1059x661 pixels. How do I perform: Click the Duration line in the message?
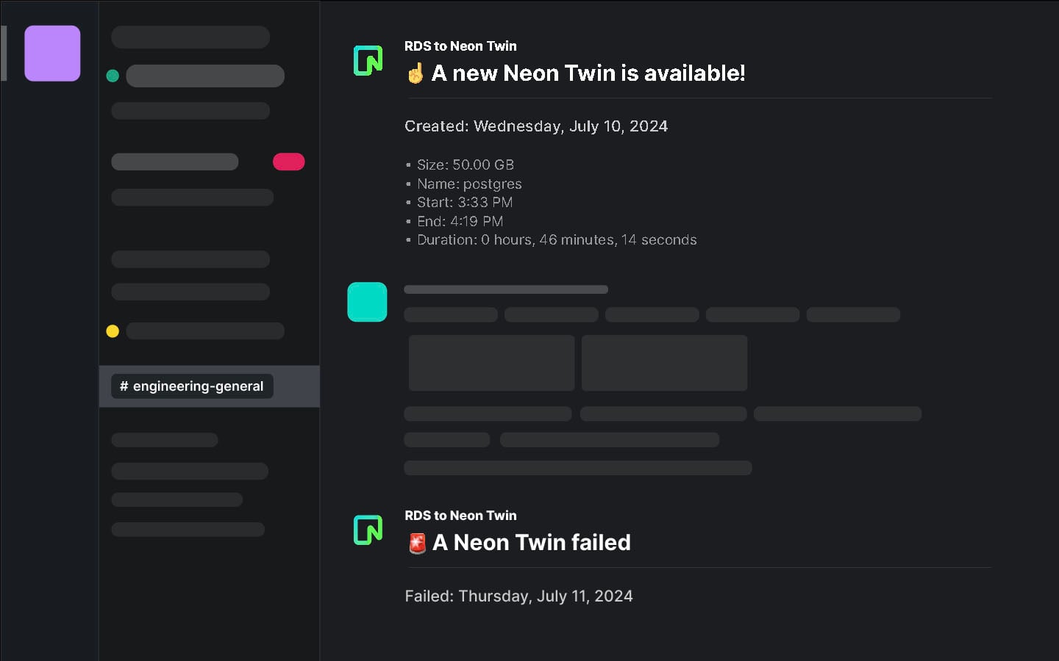[x=557, y=240]
